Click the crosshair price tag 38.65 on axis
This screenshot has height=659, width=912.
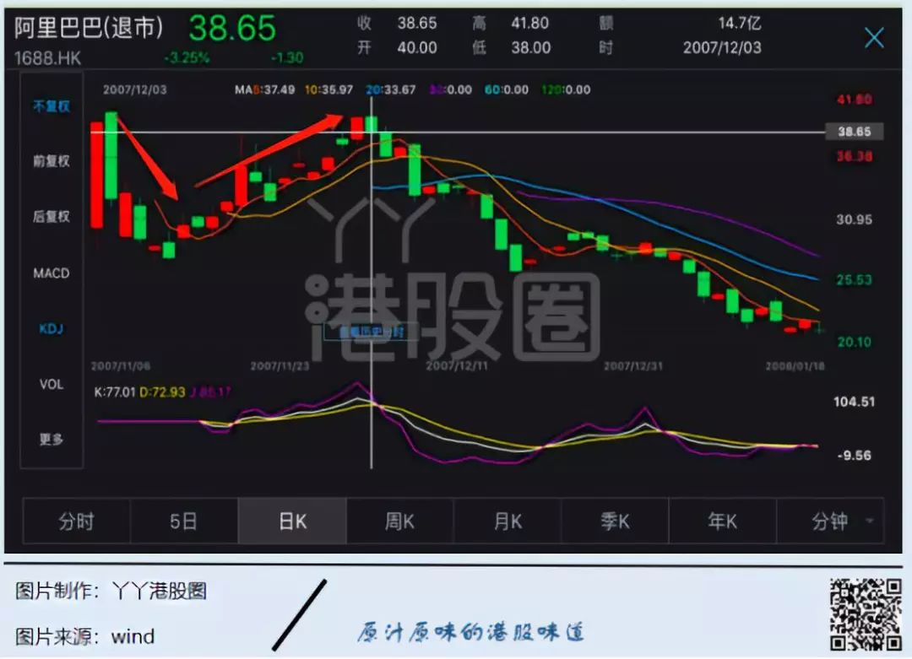click(x=855, y=132)
